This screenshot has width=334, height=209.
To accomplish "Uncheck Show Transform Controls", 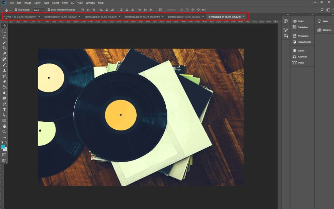I will click(49, 10).
